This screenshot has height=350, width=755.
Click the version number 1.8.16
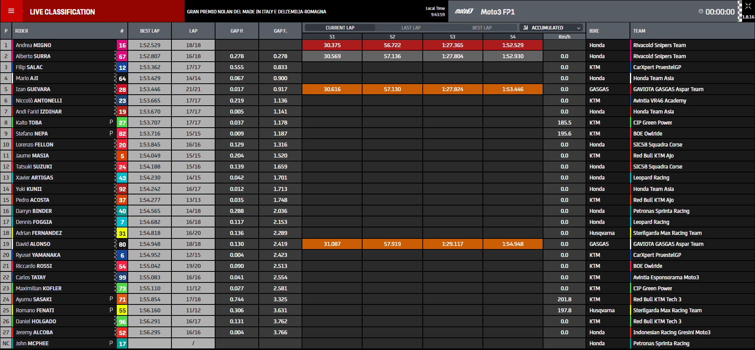coord(748,17)
